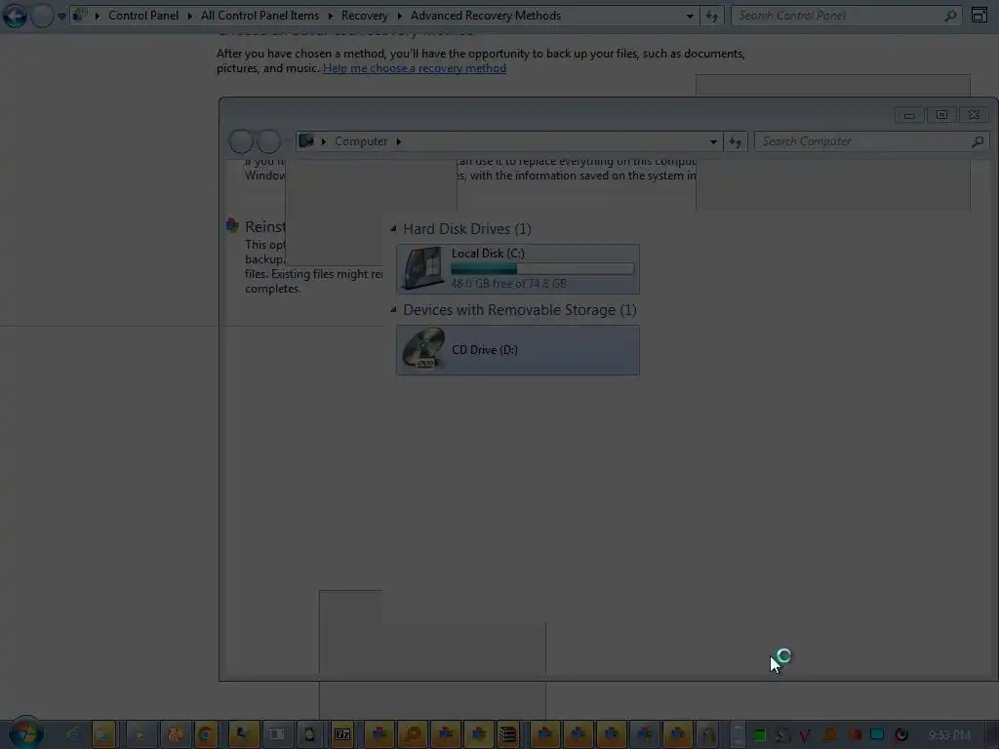
Task: Click red V icon in system tray
Action: (805, 735)
